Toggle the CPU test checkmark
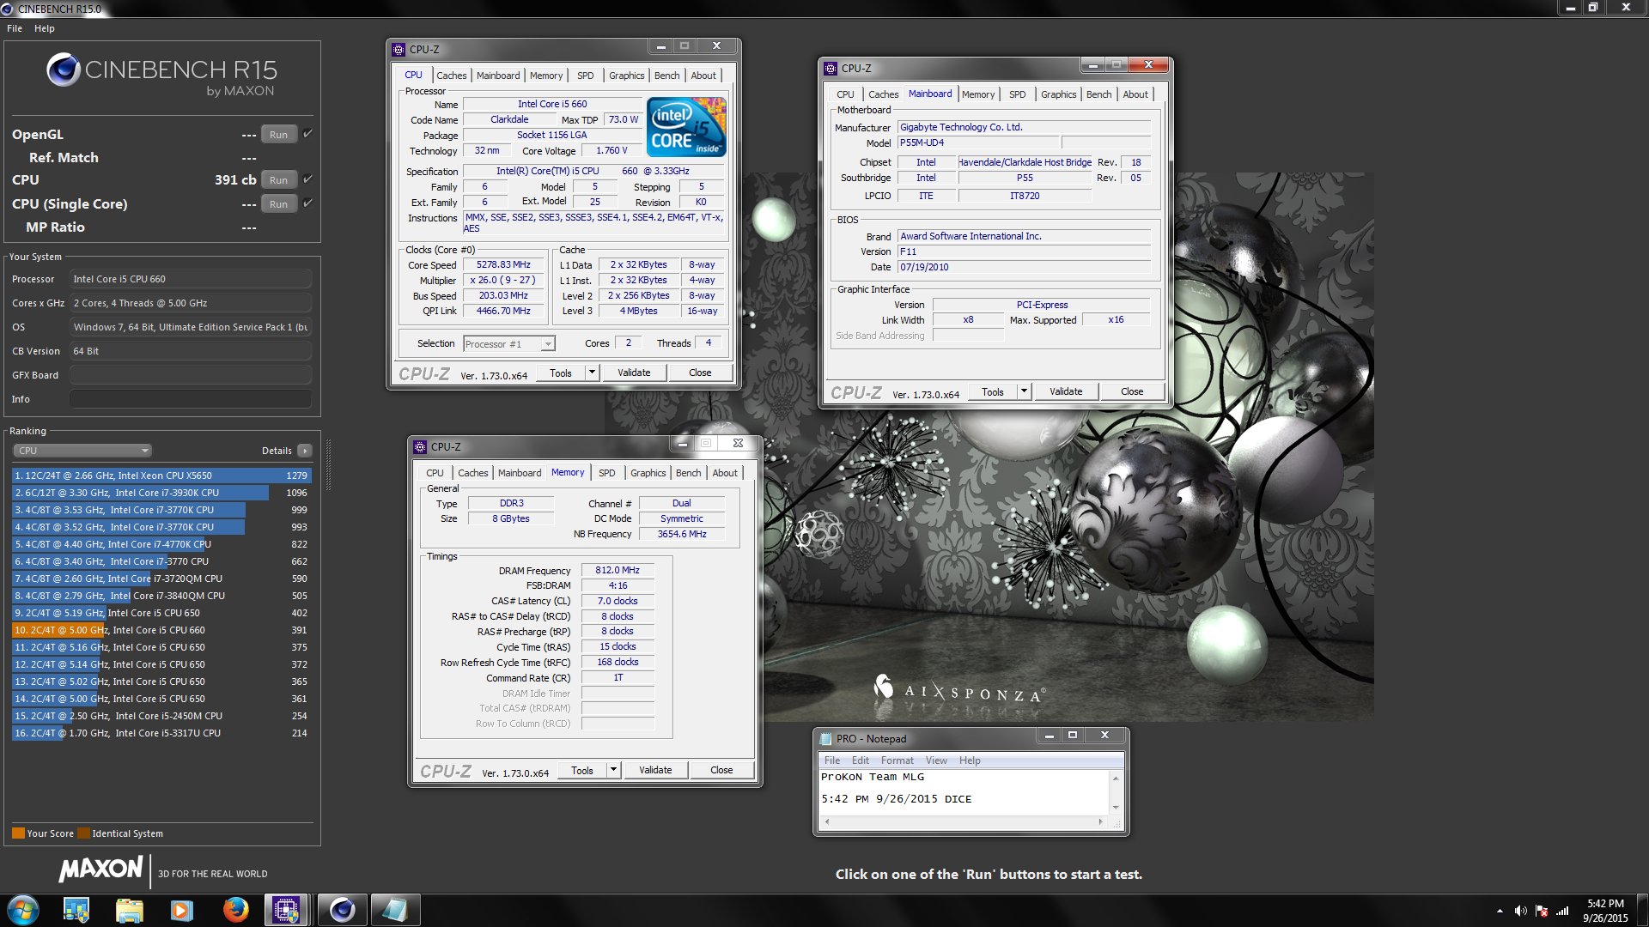Image resolution: width=1649 pixels, height=927 pixels. tap(307, 179)
